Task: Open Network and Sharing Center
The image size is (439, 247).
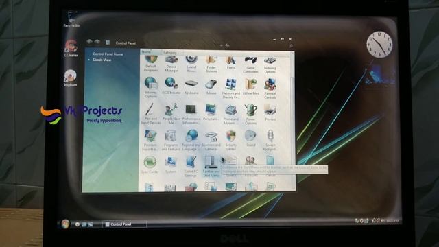Action: [231, 89]
